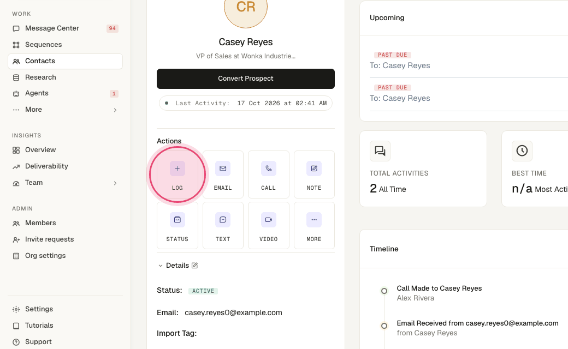This screenshot has width=568, height=349.
Task: Click the Text action button
Action: (x=223, y=226)
